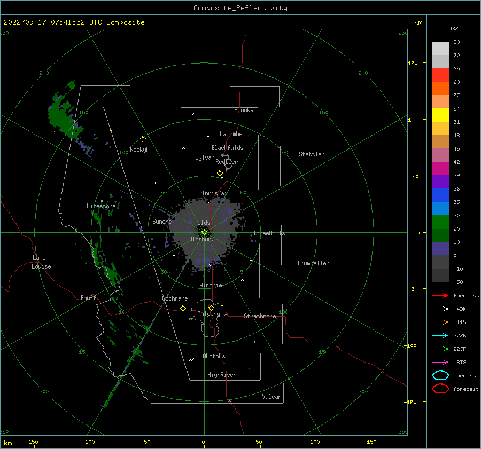Click the dBZ legend heading
This screenshot has width=481, height=449.
(x=453, y=28)
